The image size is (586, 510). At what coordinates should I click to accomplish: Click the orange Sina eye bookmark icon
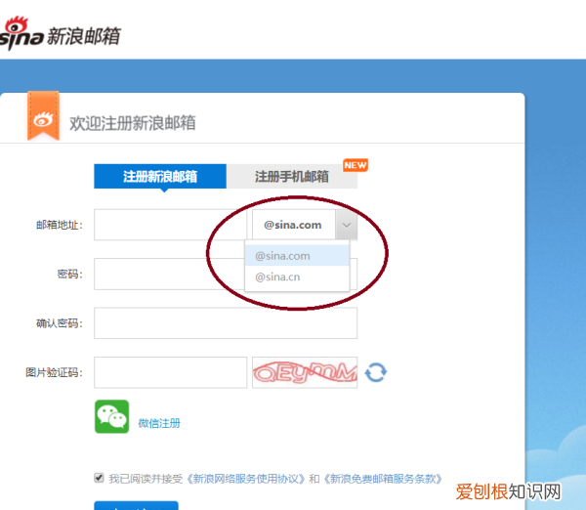[x=42, y=118]
